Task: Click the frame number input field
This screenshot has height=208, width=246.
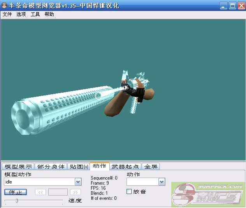Action: point(58,192)
